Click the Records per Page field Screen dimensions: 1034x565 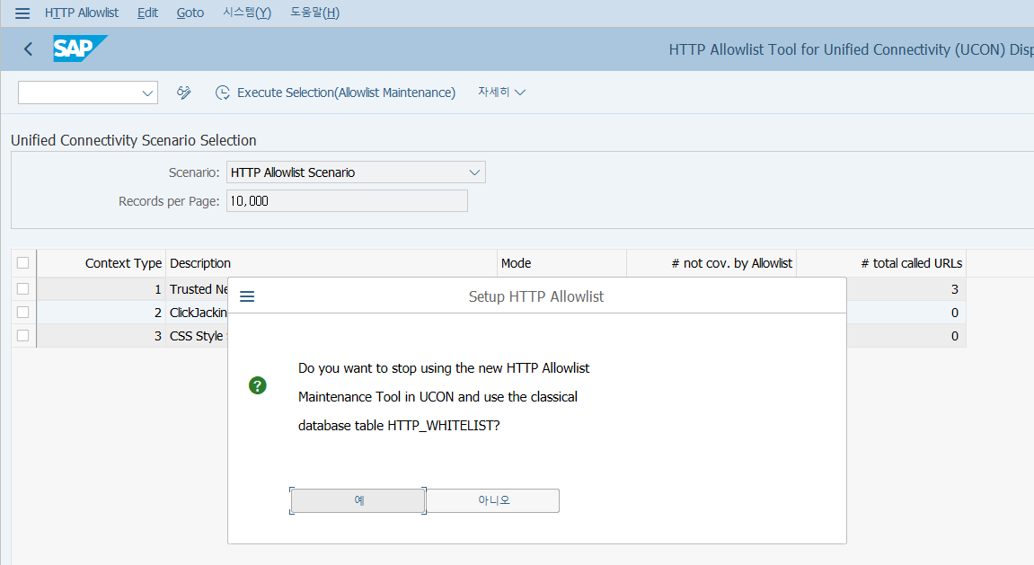[347, 201]
